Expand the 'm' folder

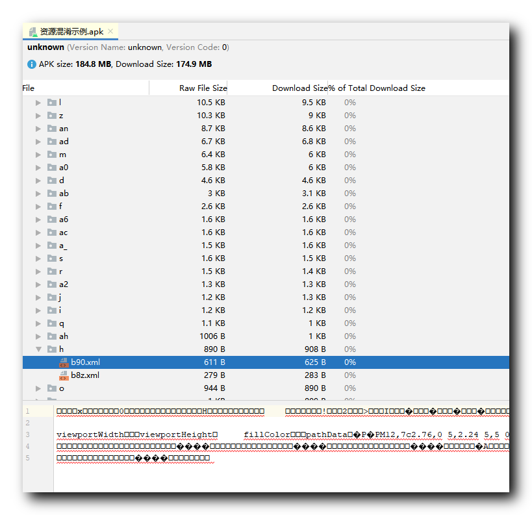click(38, 155)
